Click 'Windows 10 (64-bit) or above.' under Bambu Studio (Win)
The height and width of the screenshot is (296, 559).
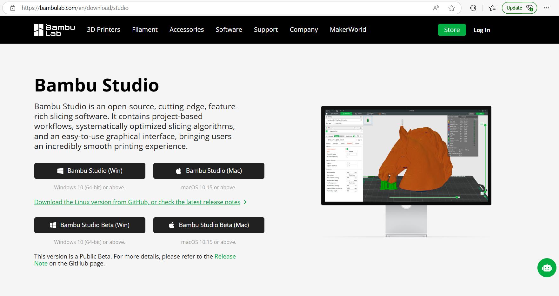tap(90, 187)
